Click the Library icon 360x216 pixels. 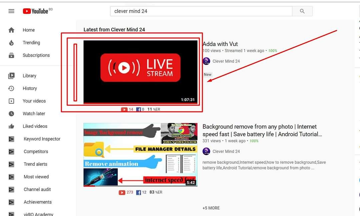pos(11,76)
